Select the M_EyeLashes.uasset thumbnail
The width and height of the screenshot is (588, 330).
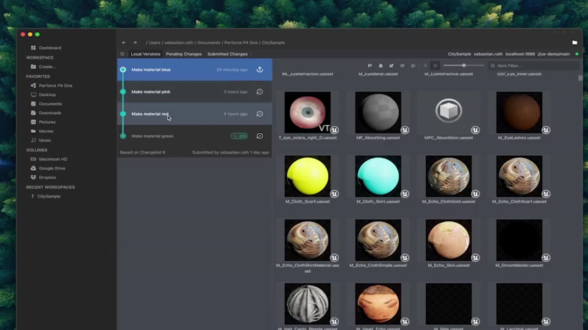click(x=519, y=112)
